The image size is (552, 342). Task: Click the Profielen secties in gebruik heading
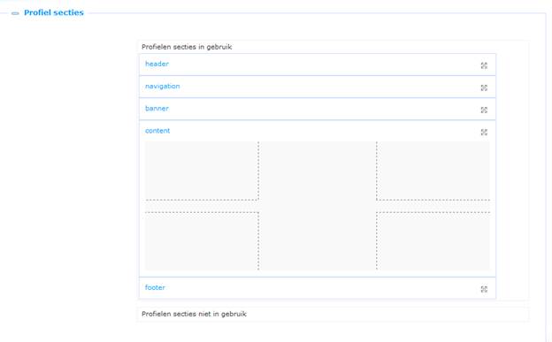click(187, 47)
